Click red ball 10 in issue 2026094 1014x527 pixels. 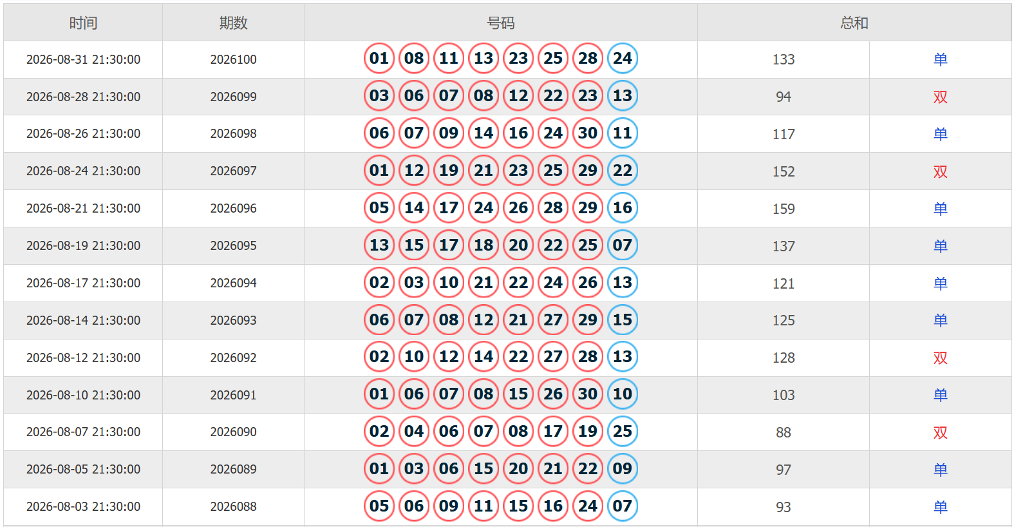click(449, 283)
